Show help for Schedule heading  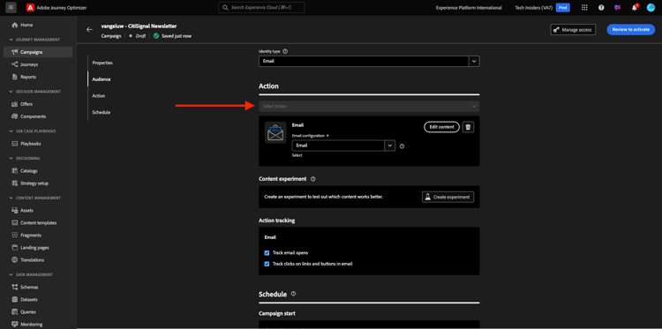pyautogui.click(x=293, y=294)
